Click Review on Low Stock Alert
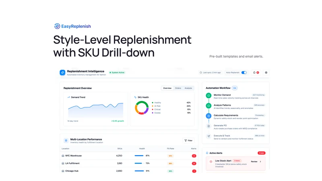This screenshot has height=181, width=322. (x=254, y=162)
